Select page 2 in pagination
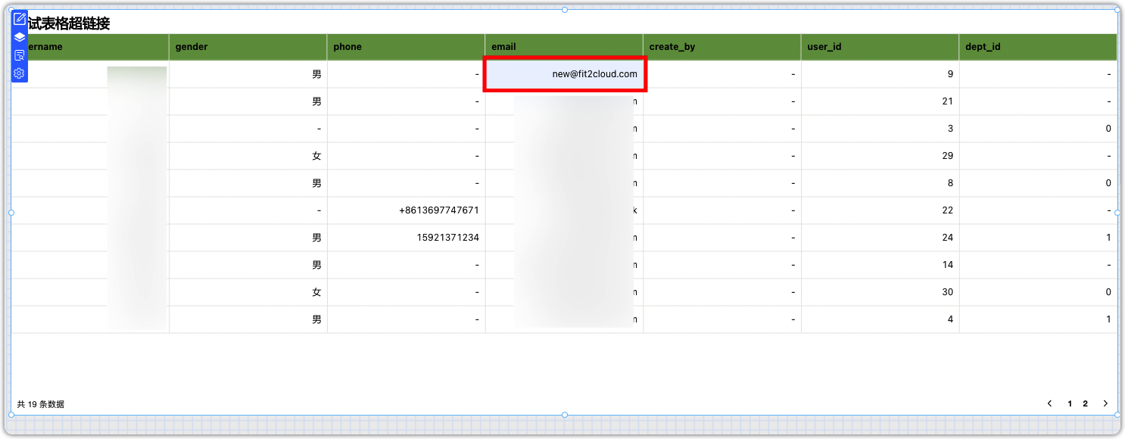The height and width of the screenshot is (439, 1125). (x=1085, y=403)
